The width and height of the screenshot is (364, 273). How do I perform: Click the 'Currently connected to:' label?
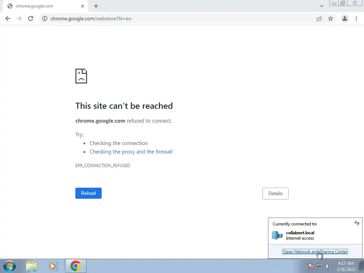pyautogui.click(x=295, y=224)
